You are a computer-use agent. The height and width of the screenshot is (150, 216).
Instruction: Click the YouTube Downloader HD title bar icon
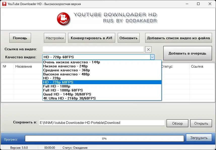click(x=4, y=4)
